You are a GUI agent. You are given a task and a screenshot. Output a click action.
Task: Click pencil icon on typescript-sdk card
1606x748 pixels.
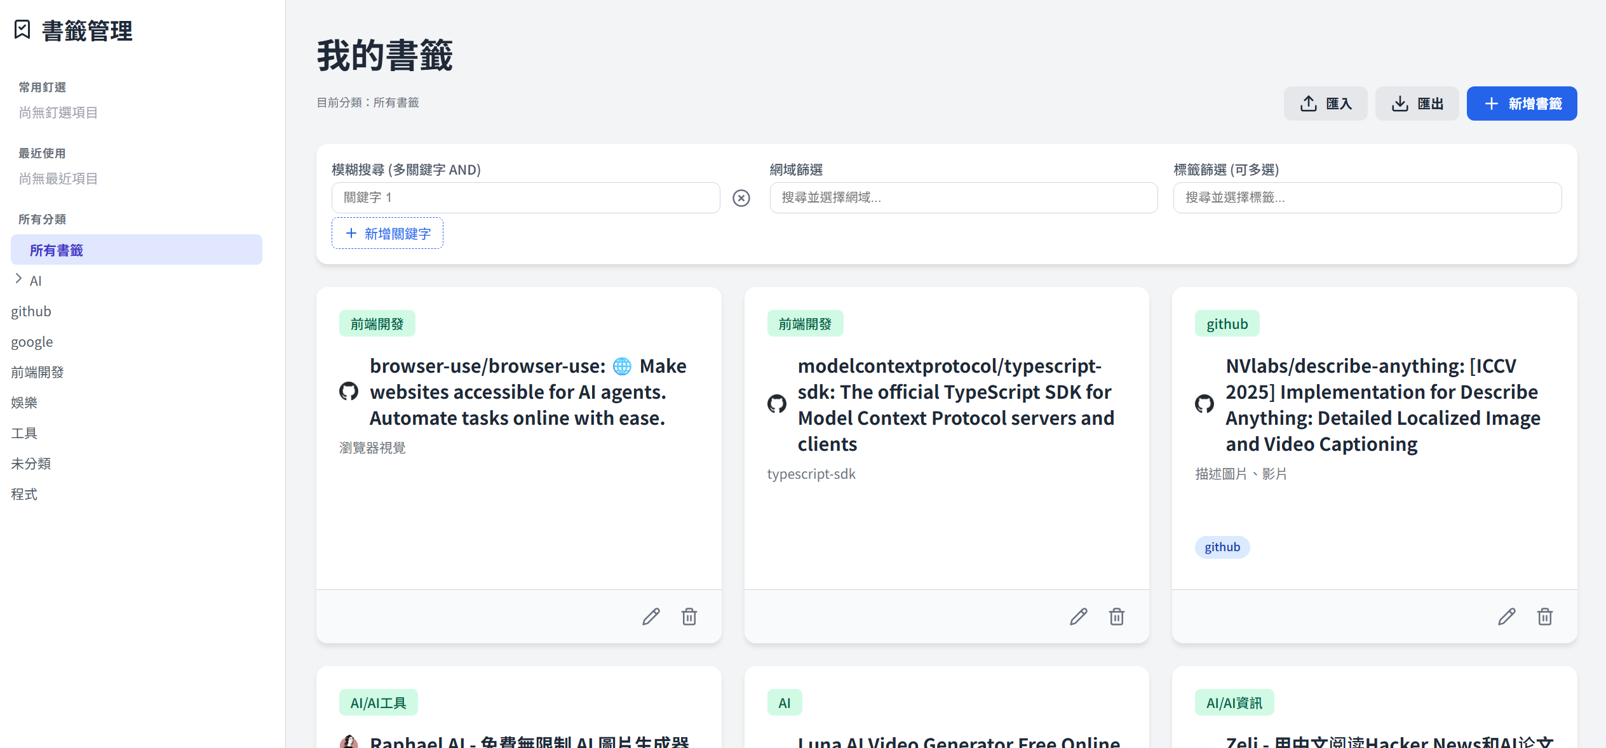[1078, 617]
